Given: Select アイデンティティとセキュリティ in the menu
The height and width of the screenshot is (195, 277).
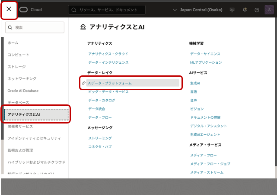Looking at the screenshot, I should coord(34,138).
